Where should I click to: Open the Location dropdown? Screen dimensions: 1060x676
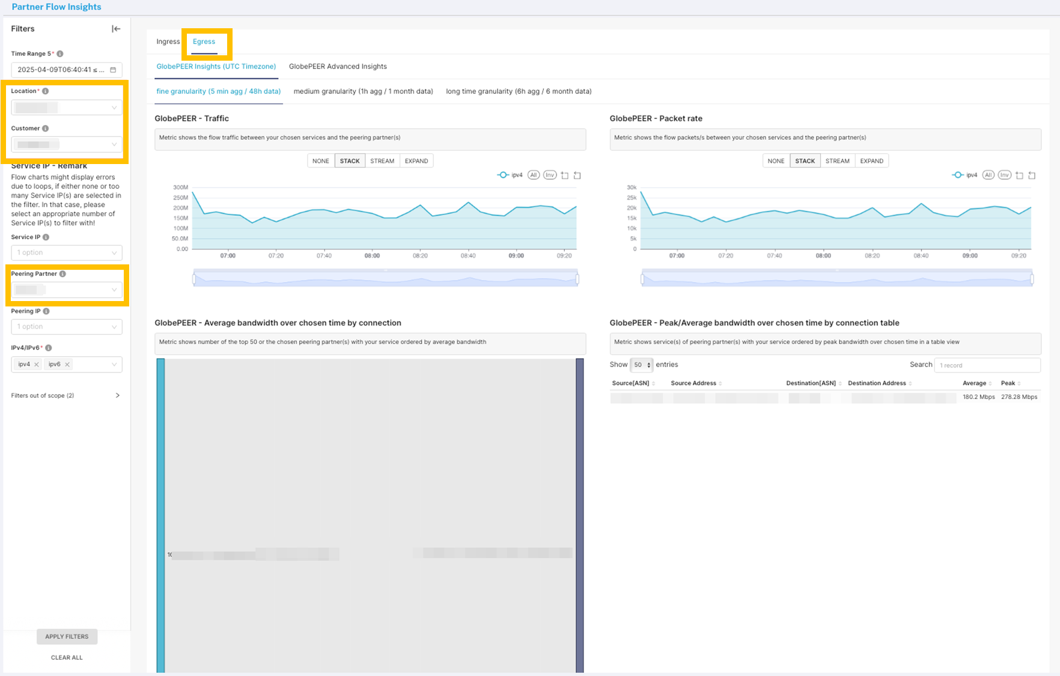[x=67, y=108]
